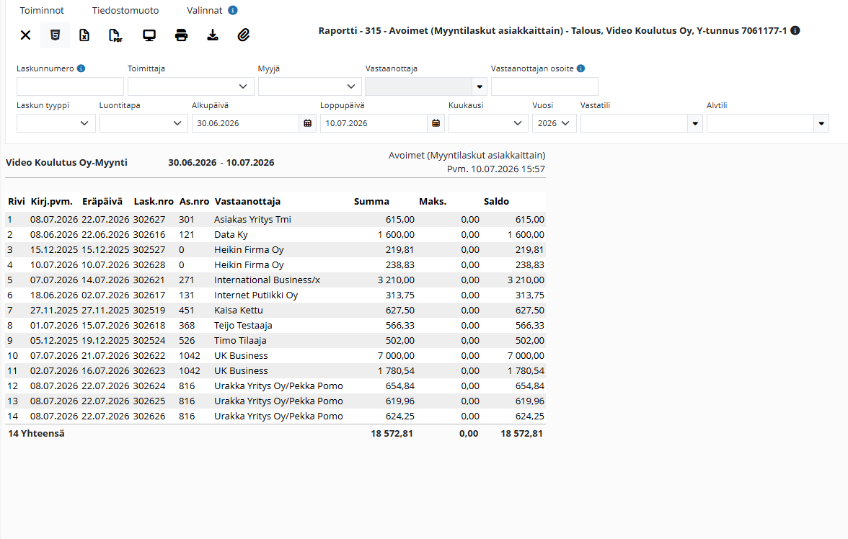Export report as PDF icon
848x539 pixels.
point(115,35)
